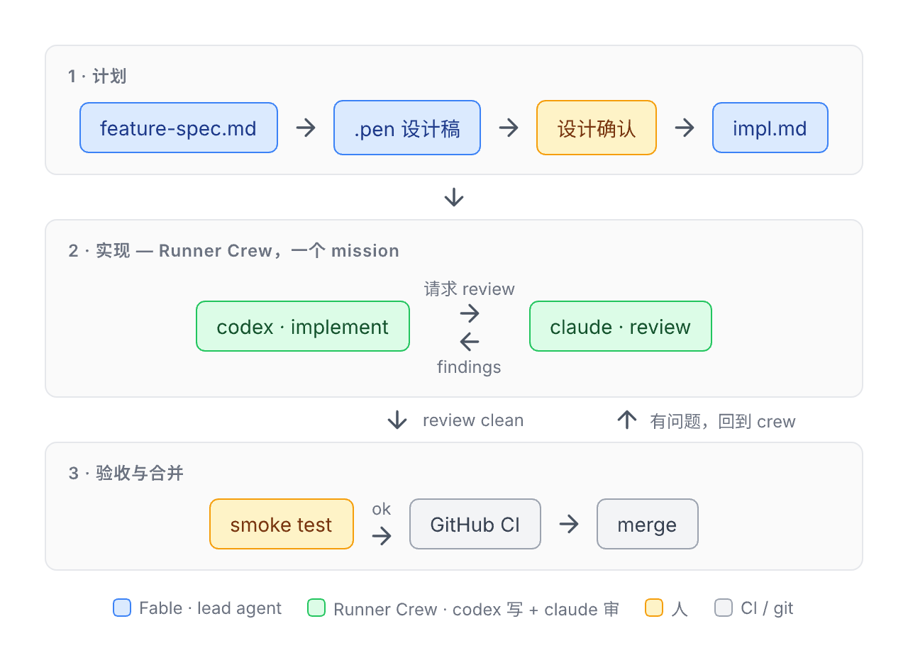Screen dimensions: 908x665
Task: Click the feature-spec.md box
Action: tap(179, 128)
